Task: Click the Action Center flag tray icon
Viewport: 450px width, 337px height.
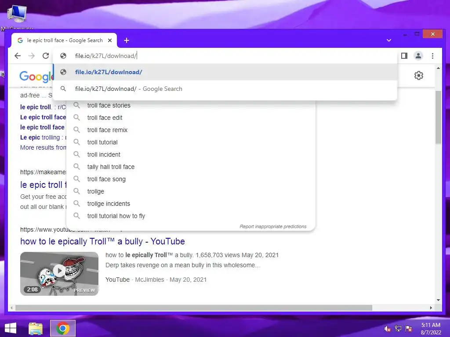Action: pos(409,329)
